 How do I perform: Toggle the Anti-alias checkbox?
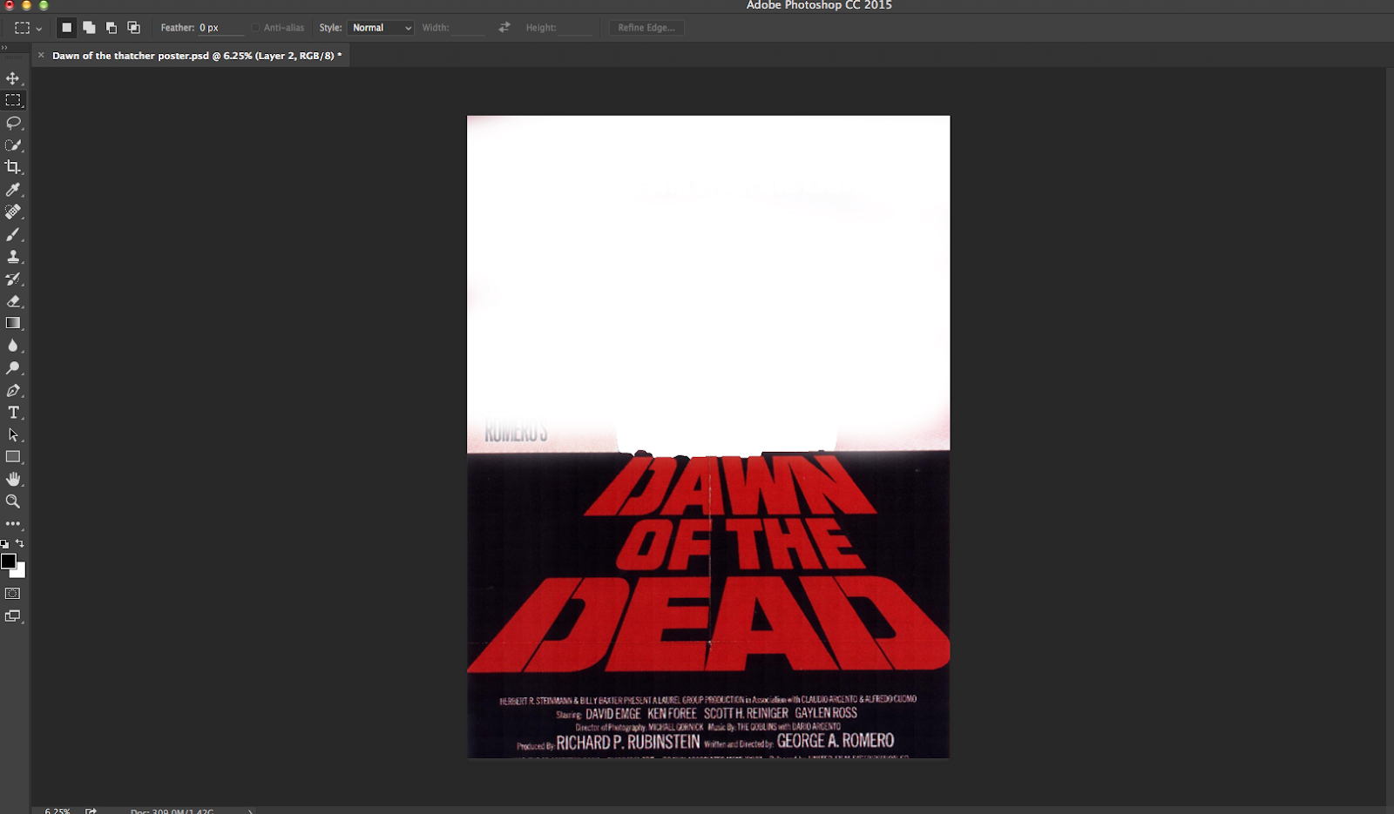(x=256, y=28)
